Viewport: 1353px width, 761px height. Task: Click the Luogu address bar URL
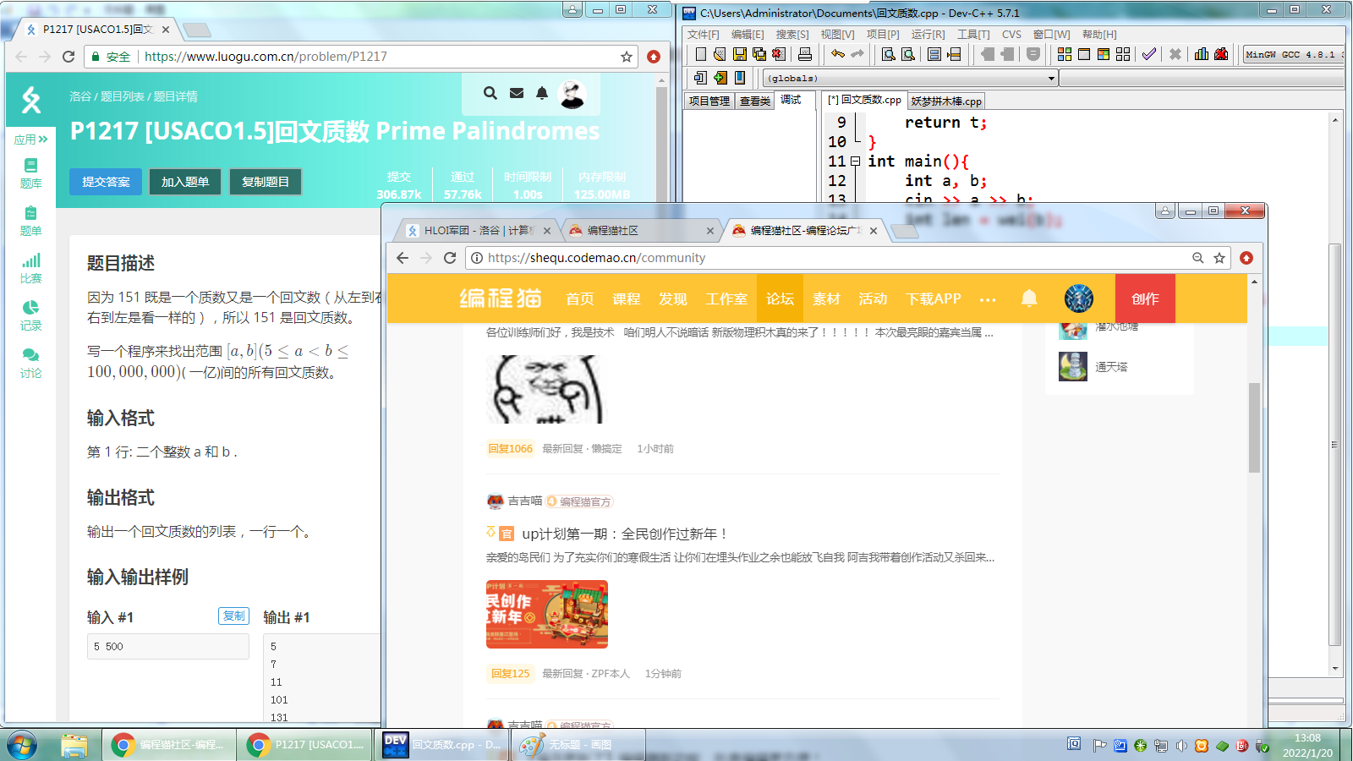(266, 57)
